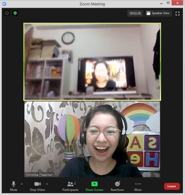Open the More options menu
Viewport: 185px width, 195px height.
click(138, 186)
